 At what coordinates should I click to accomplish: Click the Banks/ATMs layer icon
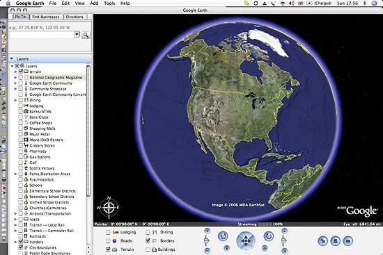point(26,111)
